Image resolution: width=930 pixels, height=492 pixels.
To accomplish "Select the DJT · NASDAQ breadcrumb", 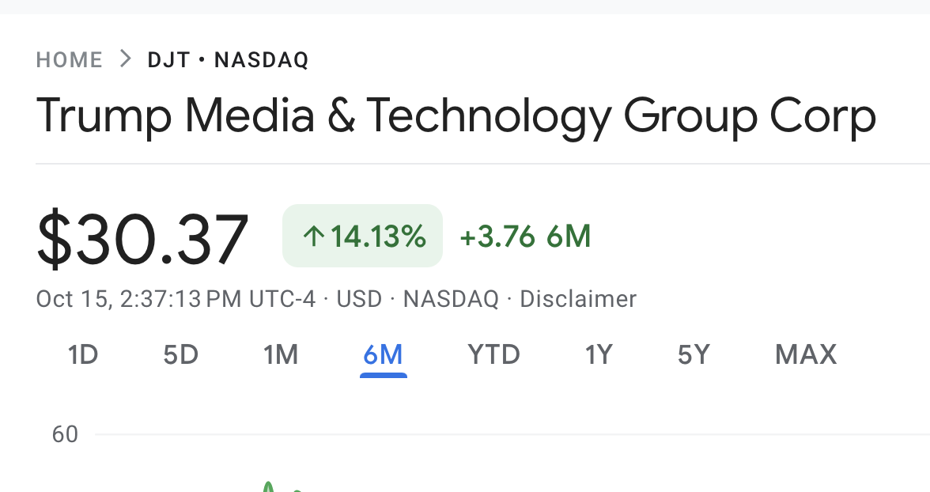I will point(229,60).
